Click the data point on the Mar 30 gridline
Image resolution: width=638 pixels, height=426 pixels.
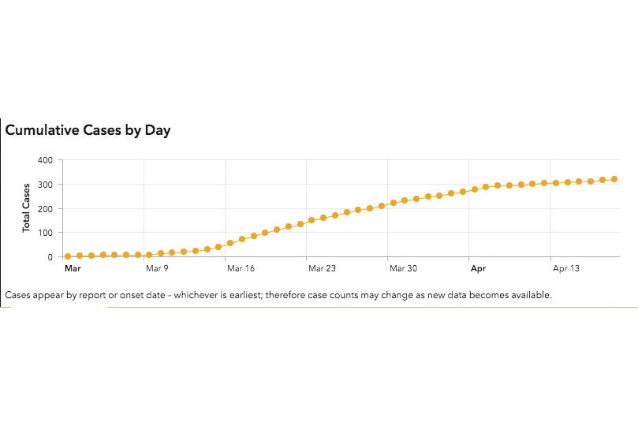[393, 203]
